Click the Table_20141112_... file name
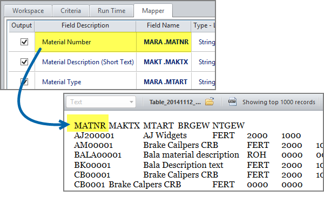This screenshot has width=324, height=197. pos(175,102)
